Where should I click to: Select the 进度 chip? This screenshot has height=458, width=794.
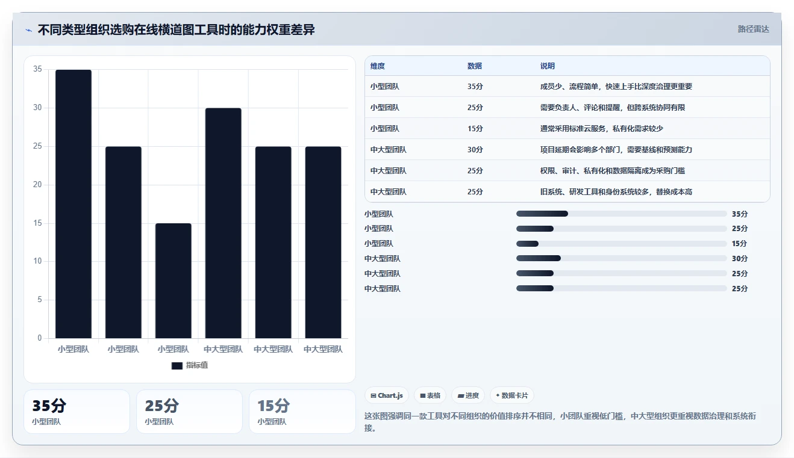[x=468, y=395]
